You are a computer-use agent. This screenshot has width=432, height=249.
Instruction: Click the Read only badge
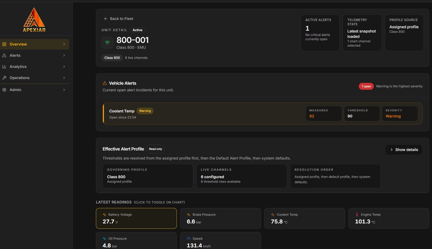coord(155,149)
